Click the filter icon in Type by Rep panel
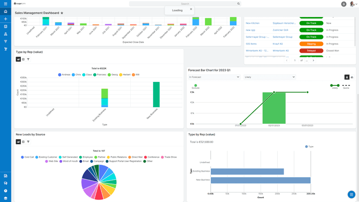359x202 pixels. (28, 59)
